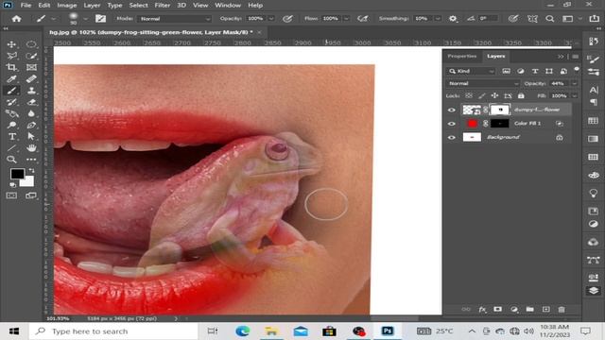This screenshot has height=340, width=605.
Task: Enable airbrush-style build-up effects
Action: [363, 19]
